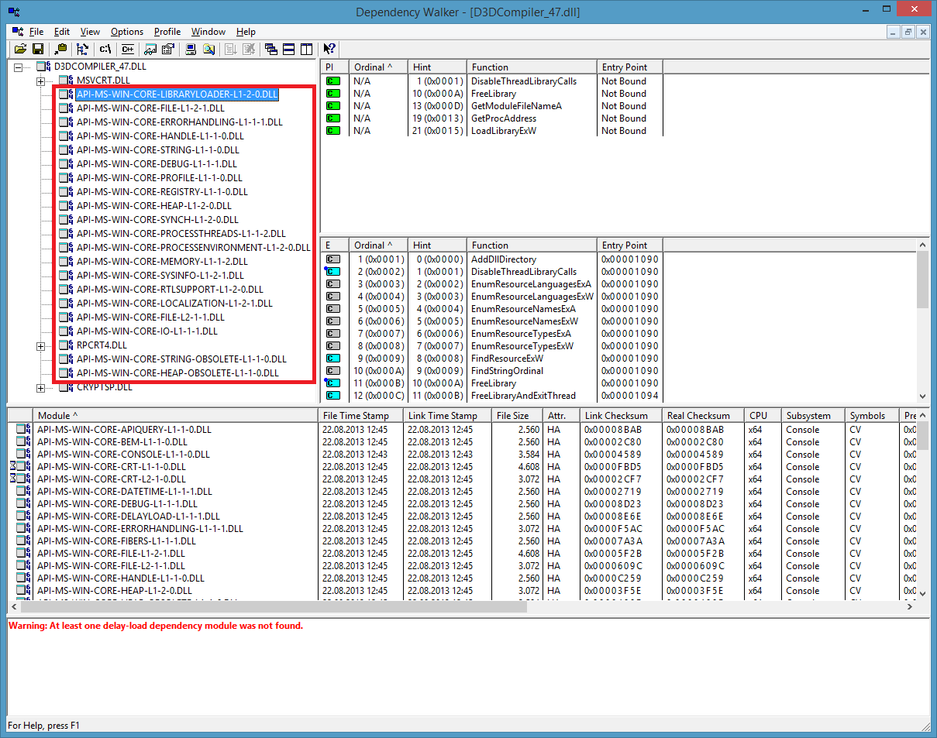The image size is (937, 738).
Task: Toggle the Full Paths c:\ icon
Action: coord(105,49)
